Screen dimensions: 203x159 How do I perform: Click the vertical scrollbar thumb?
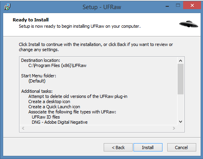click(180, 79)
